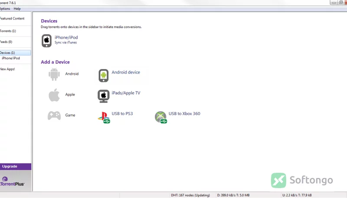Viewport: 347px width, 198px height.
Task: Open Featured Content in sidebar
Action: [12, 19]
